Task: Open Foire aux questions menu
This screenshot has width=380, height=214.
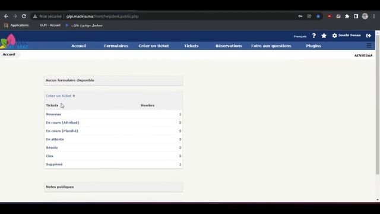Action: click(x=271, y=46)
